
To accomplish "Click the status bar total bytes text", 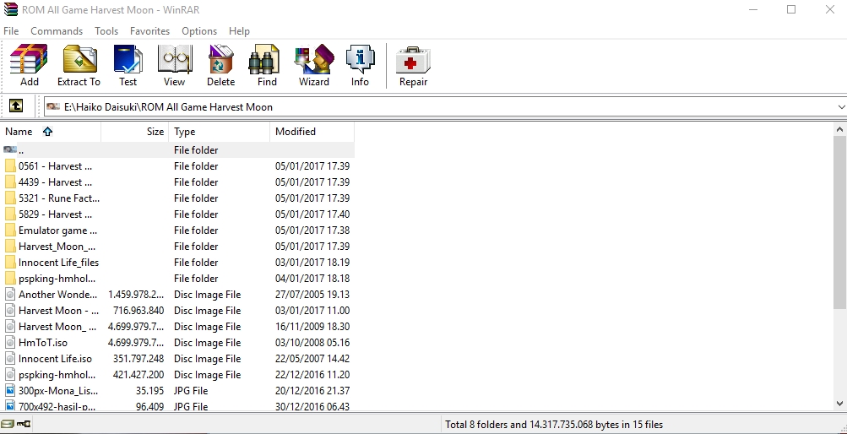I will pos(554,424).
